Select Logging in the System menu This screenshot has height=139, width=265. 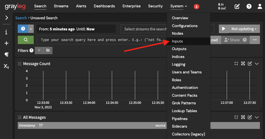pos(188,65)
